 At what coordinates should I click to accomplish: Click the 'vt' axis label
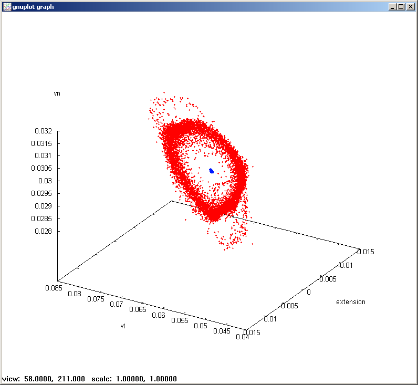123,326
